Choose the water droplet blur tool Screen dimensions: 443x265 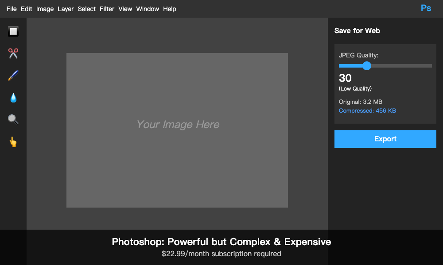point(13,98)
